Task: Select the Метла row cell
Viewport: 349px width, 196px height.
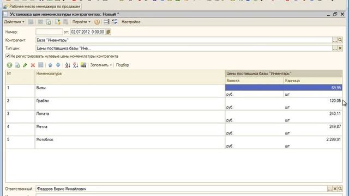Action: [x=130, y=129]
